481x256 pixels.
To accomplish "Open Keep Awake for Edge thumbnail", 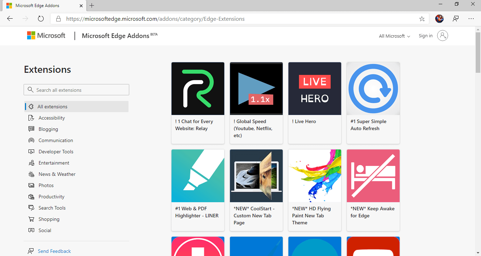I will click(x=373, y=176).
